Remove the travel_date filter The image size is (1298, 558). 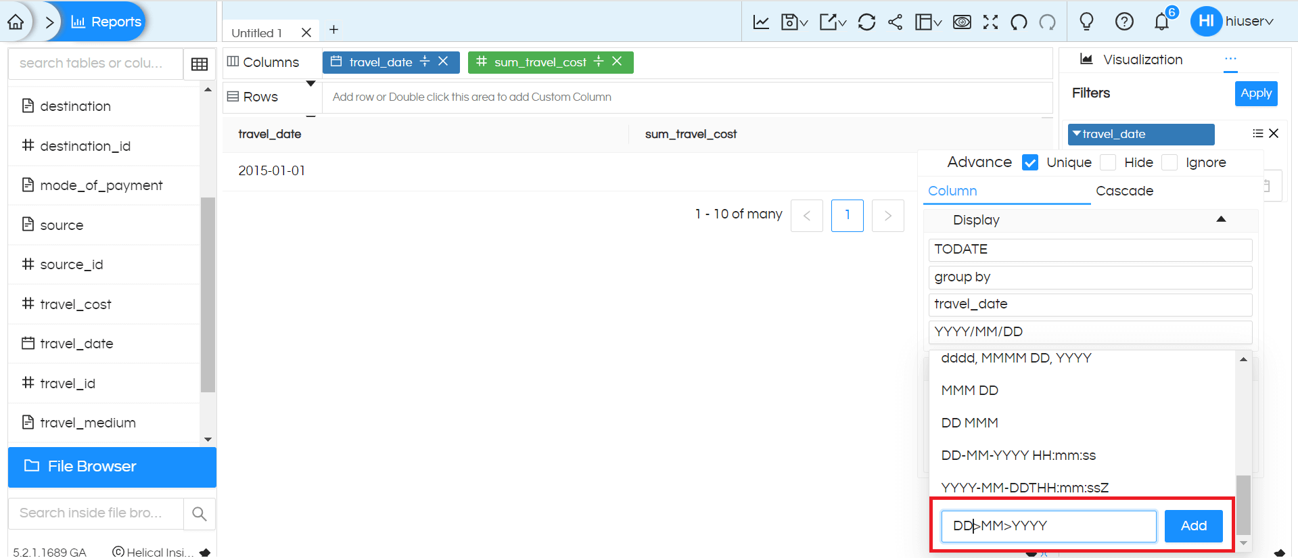pos(1274,133)
